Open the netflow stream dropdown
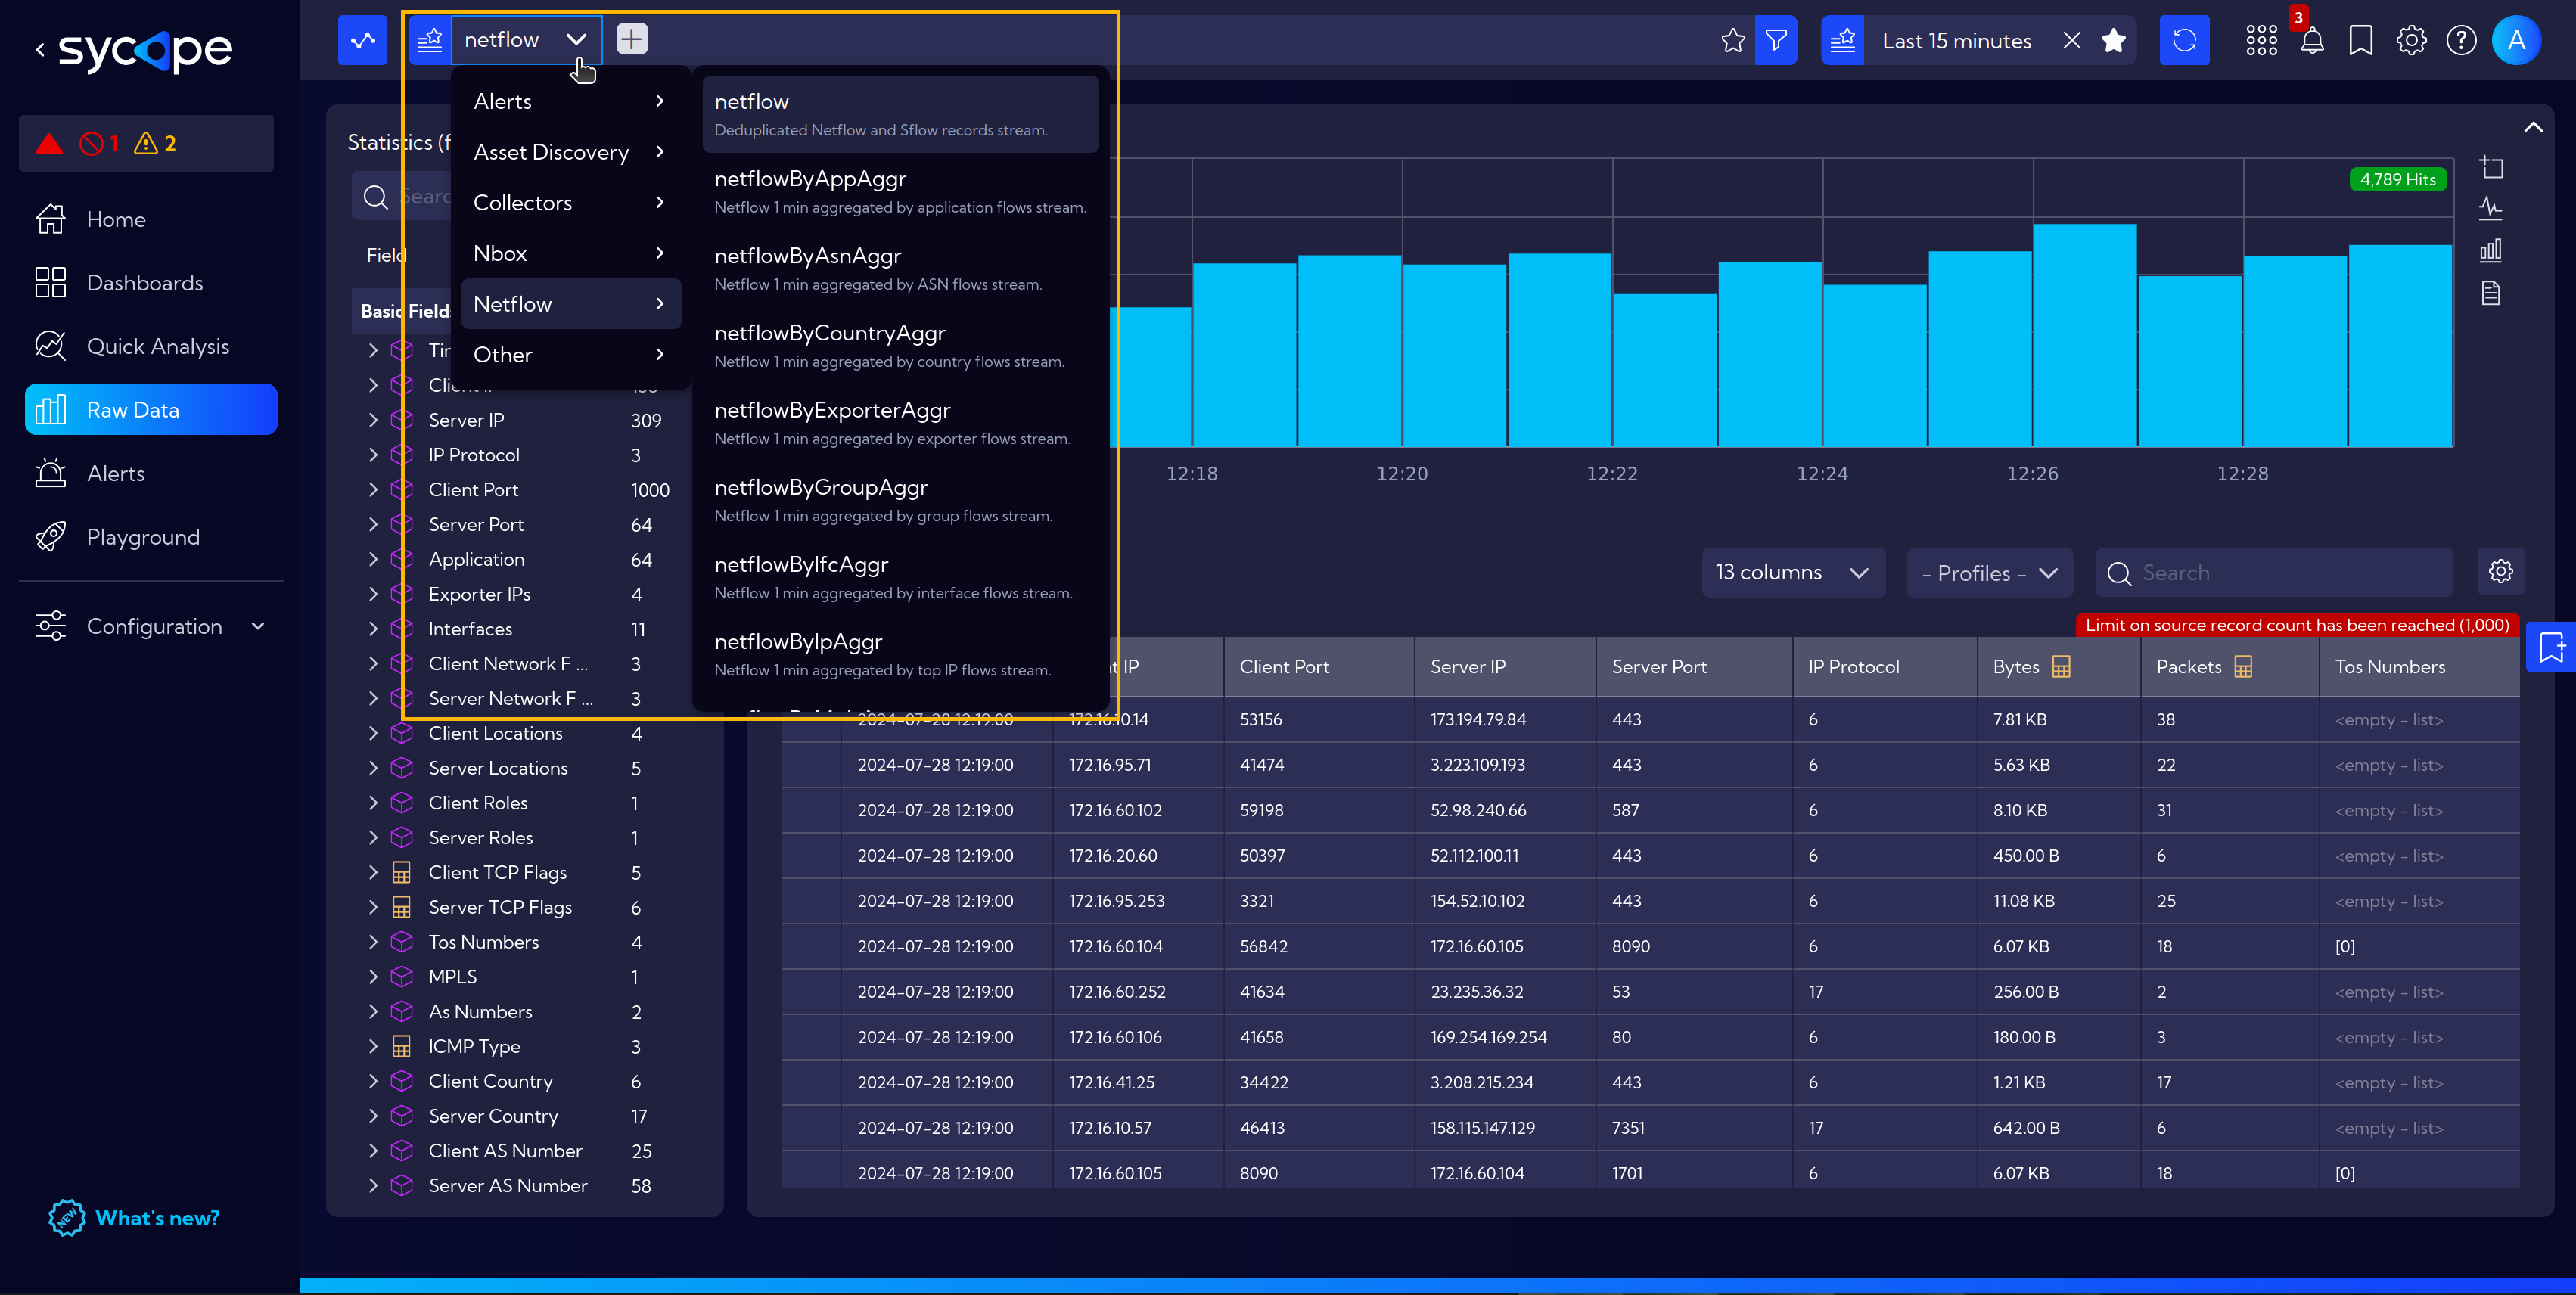The height and width of the screenshot is (1295, 2576). point(526,40)
